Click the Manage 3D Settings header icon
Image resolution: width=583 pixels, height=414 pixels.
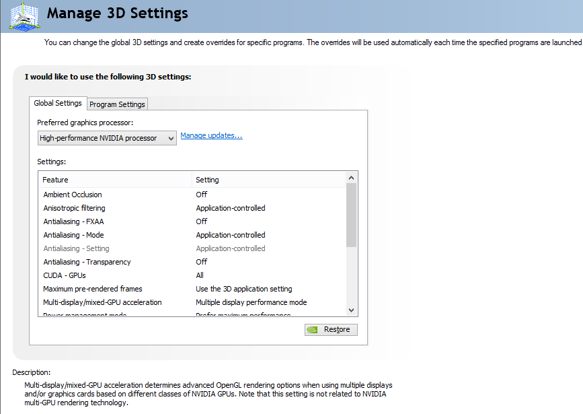(x=24, y=16)
